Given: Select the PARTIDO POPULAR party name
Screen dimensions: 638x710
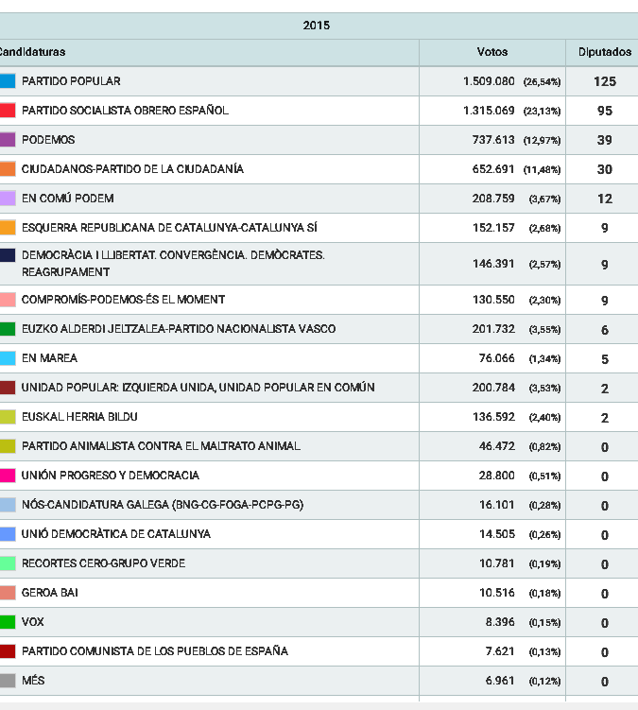Looking at the screenshot, I should coord(71,81).
